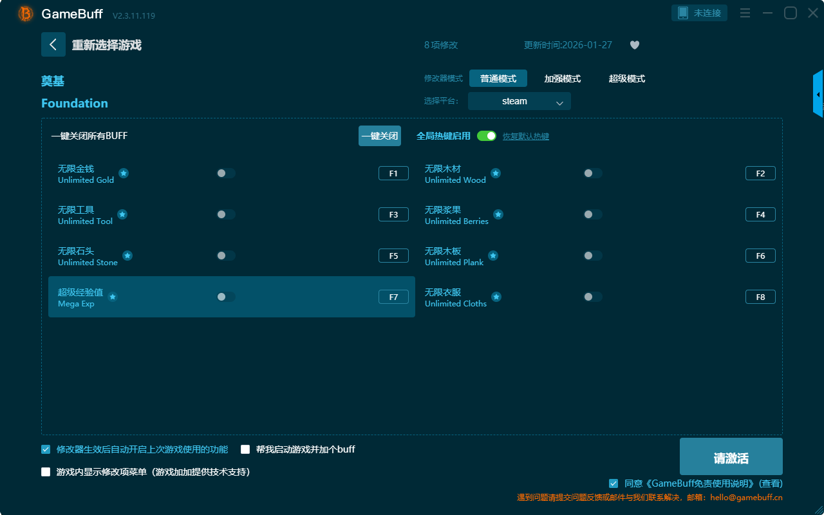
Task: Click the star icon next to Mega Exp
Action: (x=113, y=297)
